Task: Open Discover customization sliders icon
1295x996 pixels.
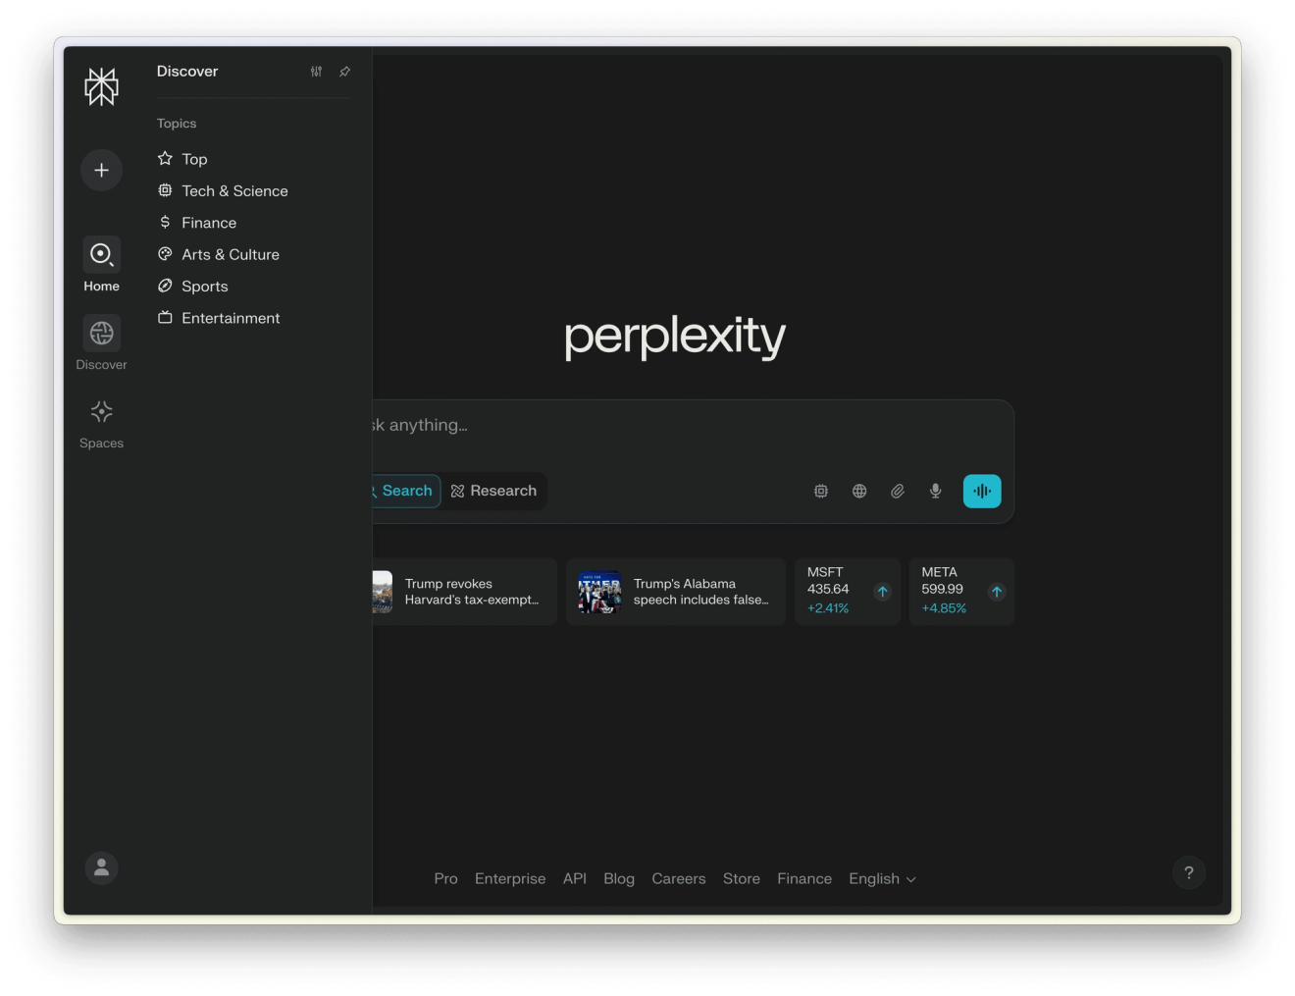Action: [x=316, y=72]
